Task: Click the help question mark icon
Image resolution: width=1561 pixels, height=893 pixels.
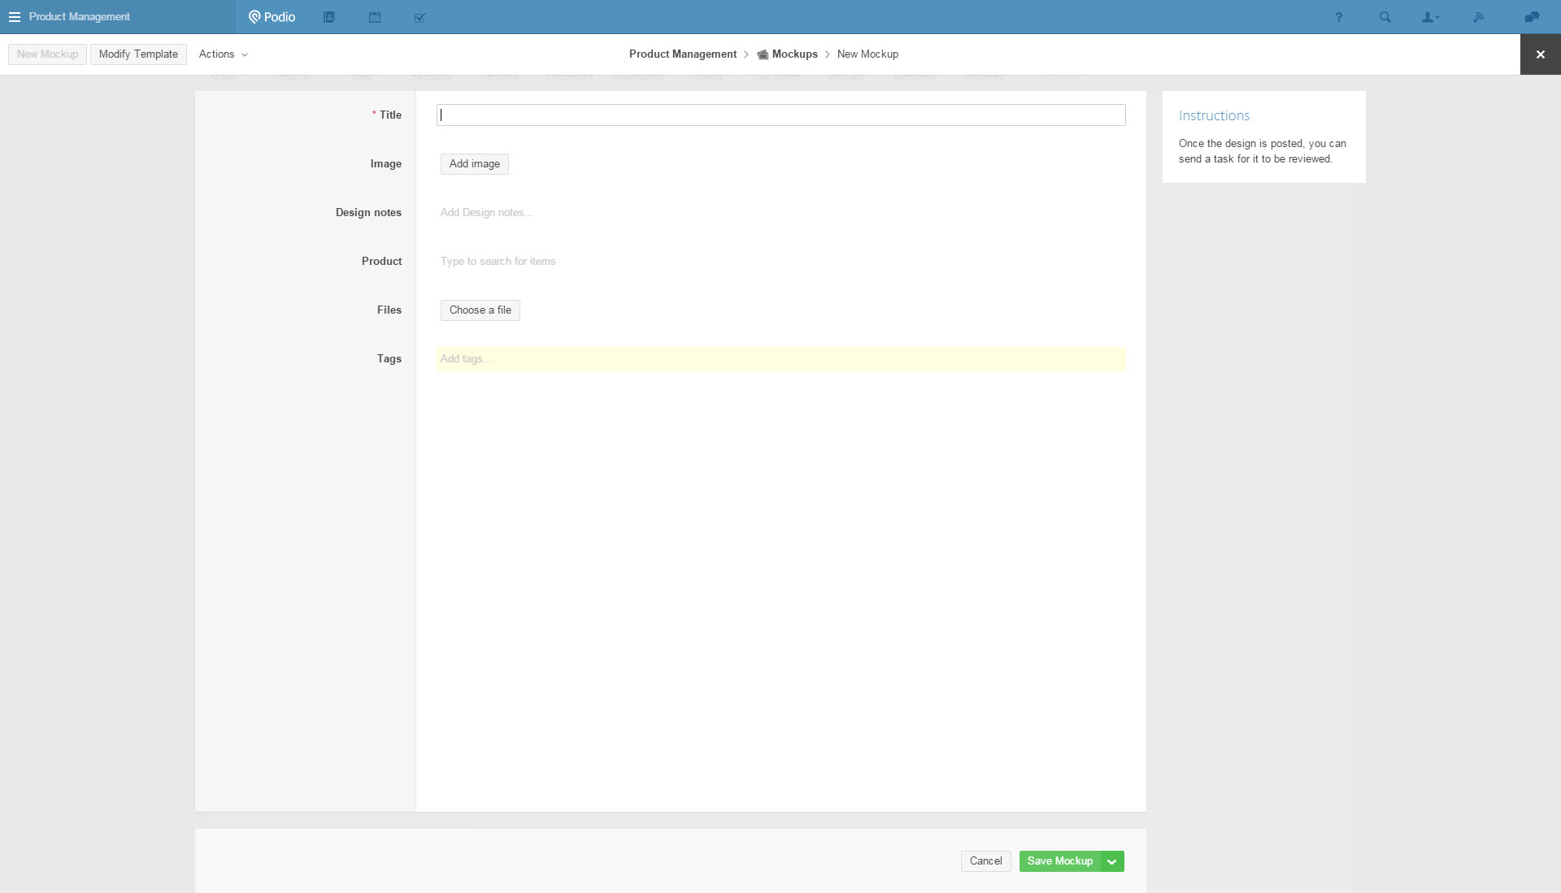Action: [1338, 17]
